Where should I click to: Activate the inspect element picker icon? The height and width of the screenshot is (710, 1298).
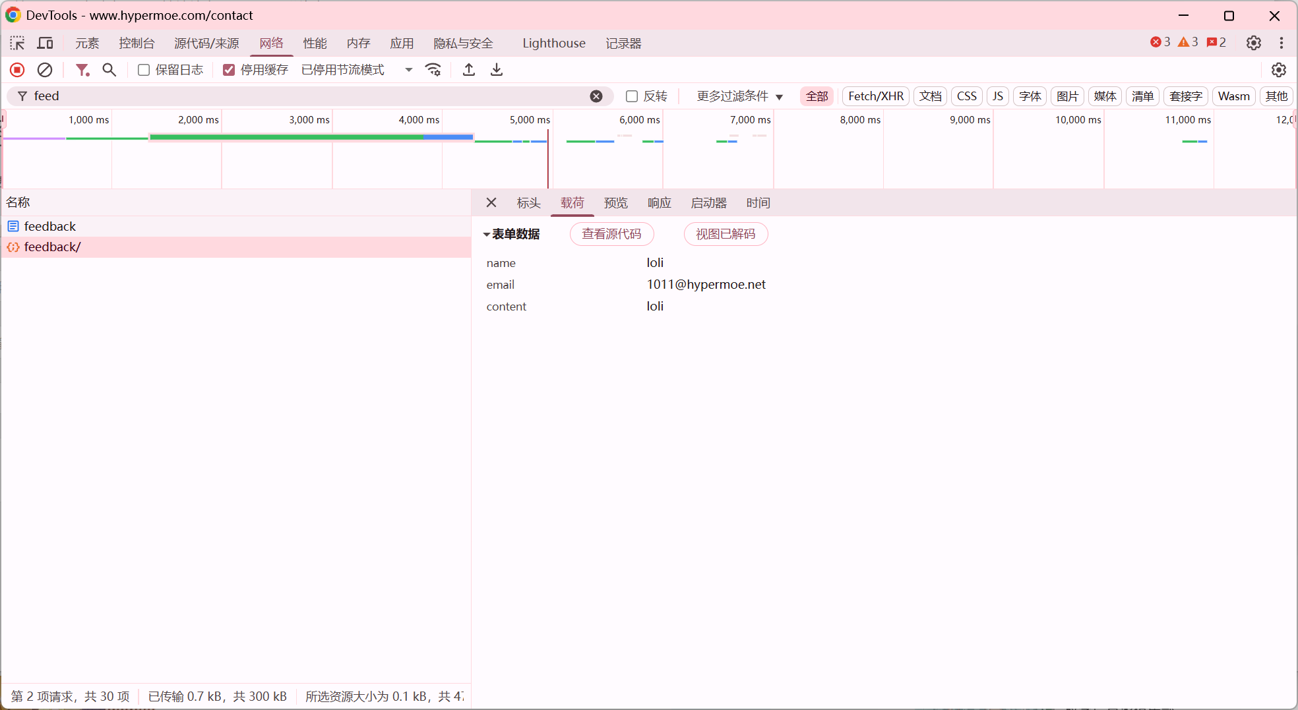[17, 44]
